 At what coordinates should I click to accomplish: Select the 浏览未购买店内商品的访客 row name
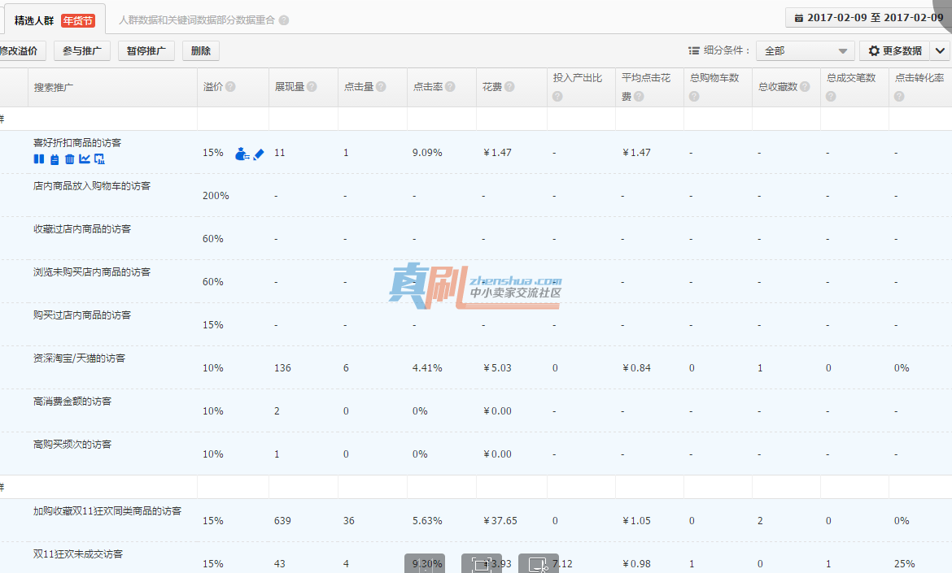tap(92, 272)
